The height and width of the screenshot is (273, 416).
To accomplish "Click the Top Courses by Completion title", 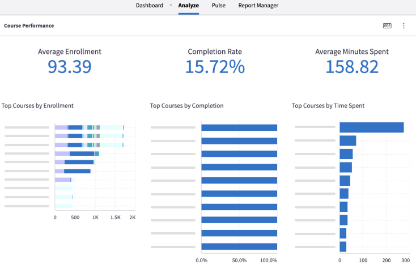I will 186,105.
